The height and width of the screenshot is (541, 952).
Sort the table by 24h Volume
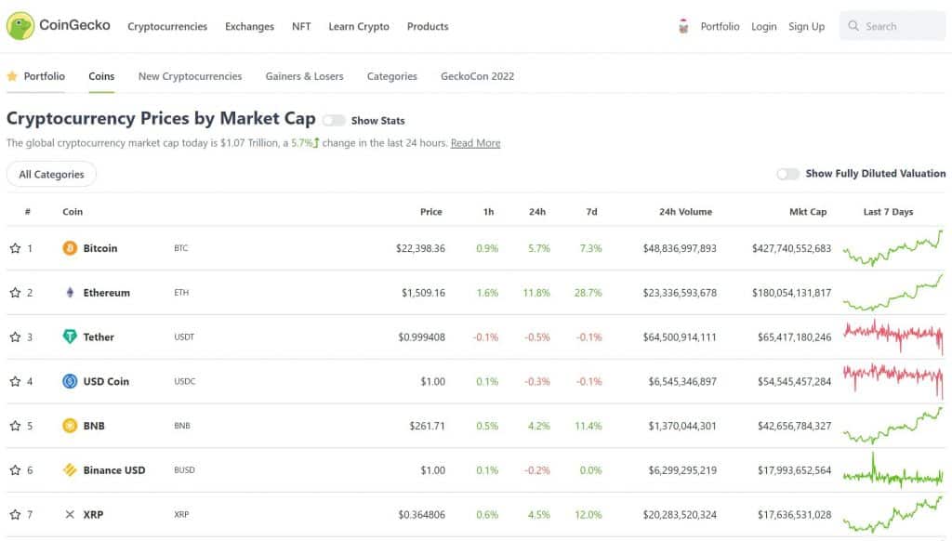685,211
